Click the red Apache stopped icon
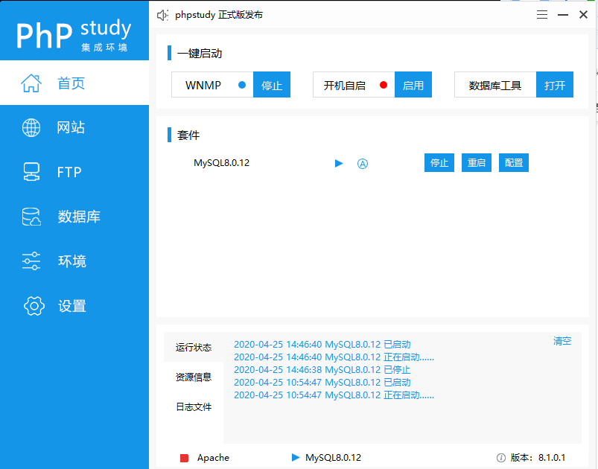The image size is (598, 469). (184, 458)
